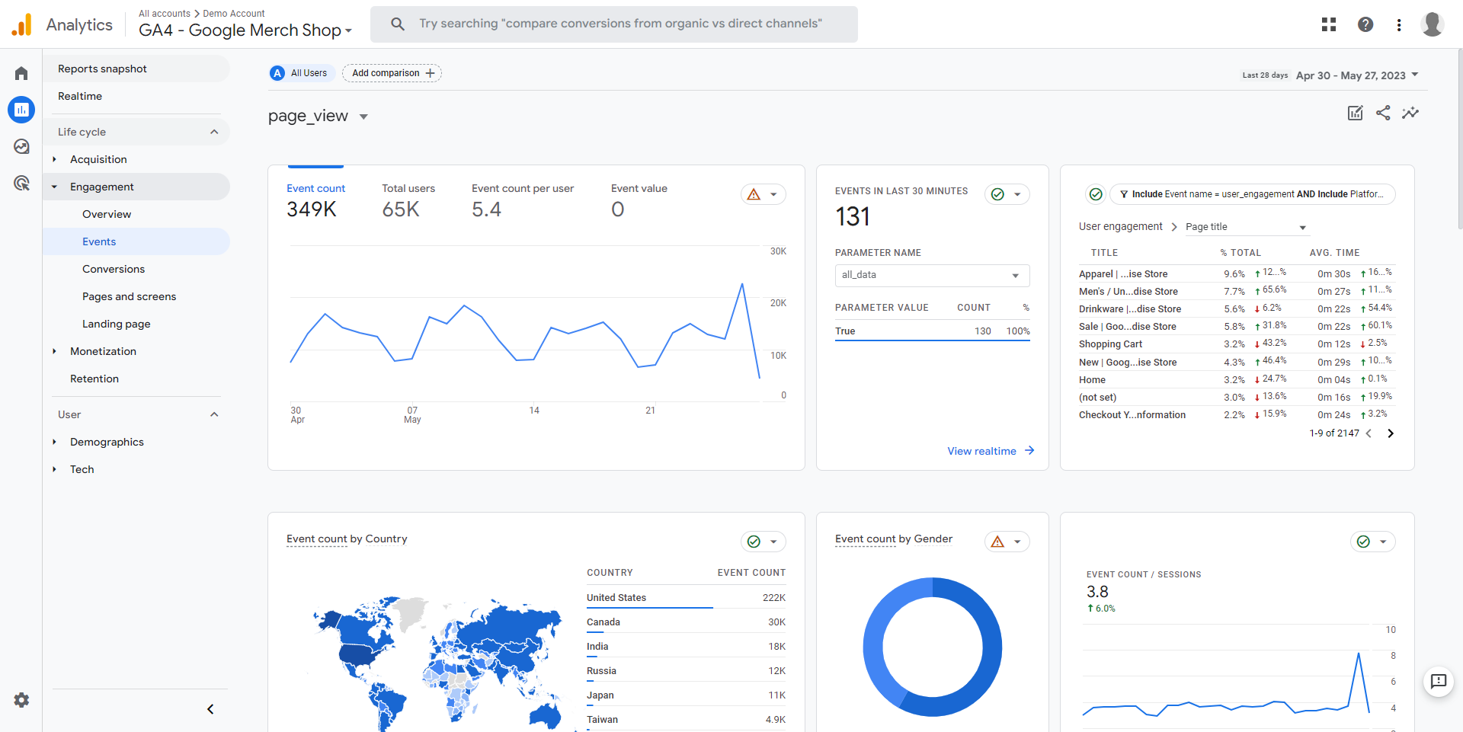The image size is (1463, 732).
Task: Click the Google Analytics logo
Action: tap(21, 24)
